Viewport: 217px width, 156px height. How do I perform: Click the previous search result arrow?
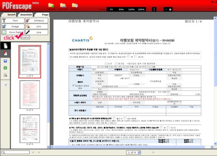[x=33, y=152]
